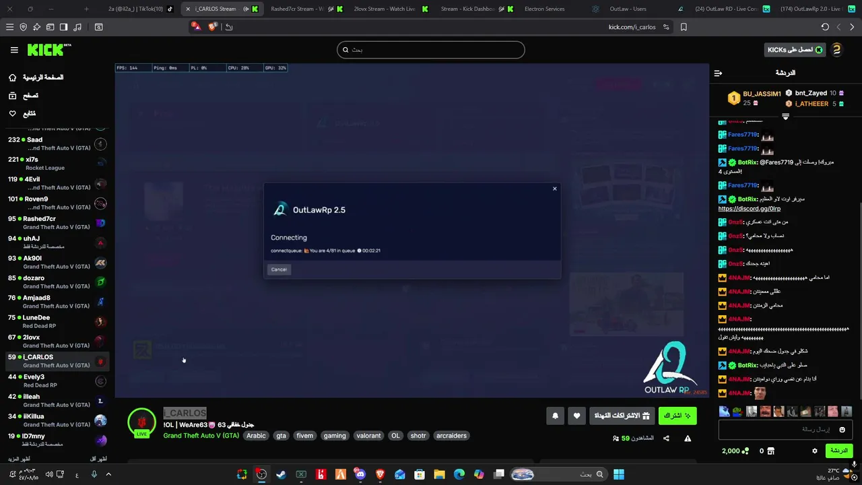Click the notification bell icon under stream
This screenshot has width=862, height=485.
[x=555, y=416]
